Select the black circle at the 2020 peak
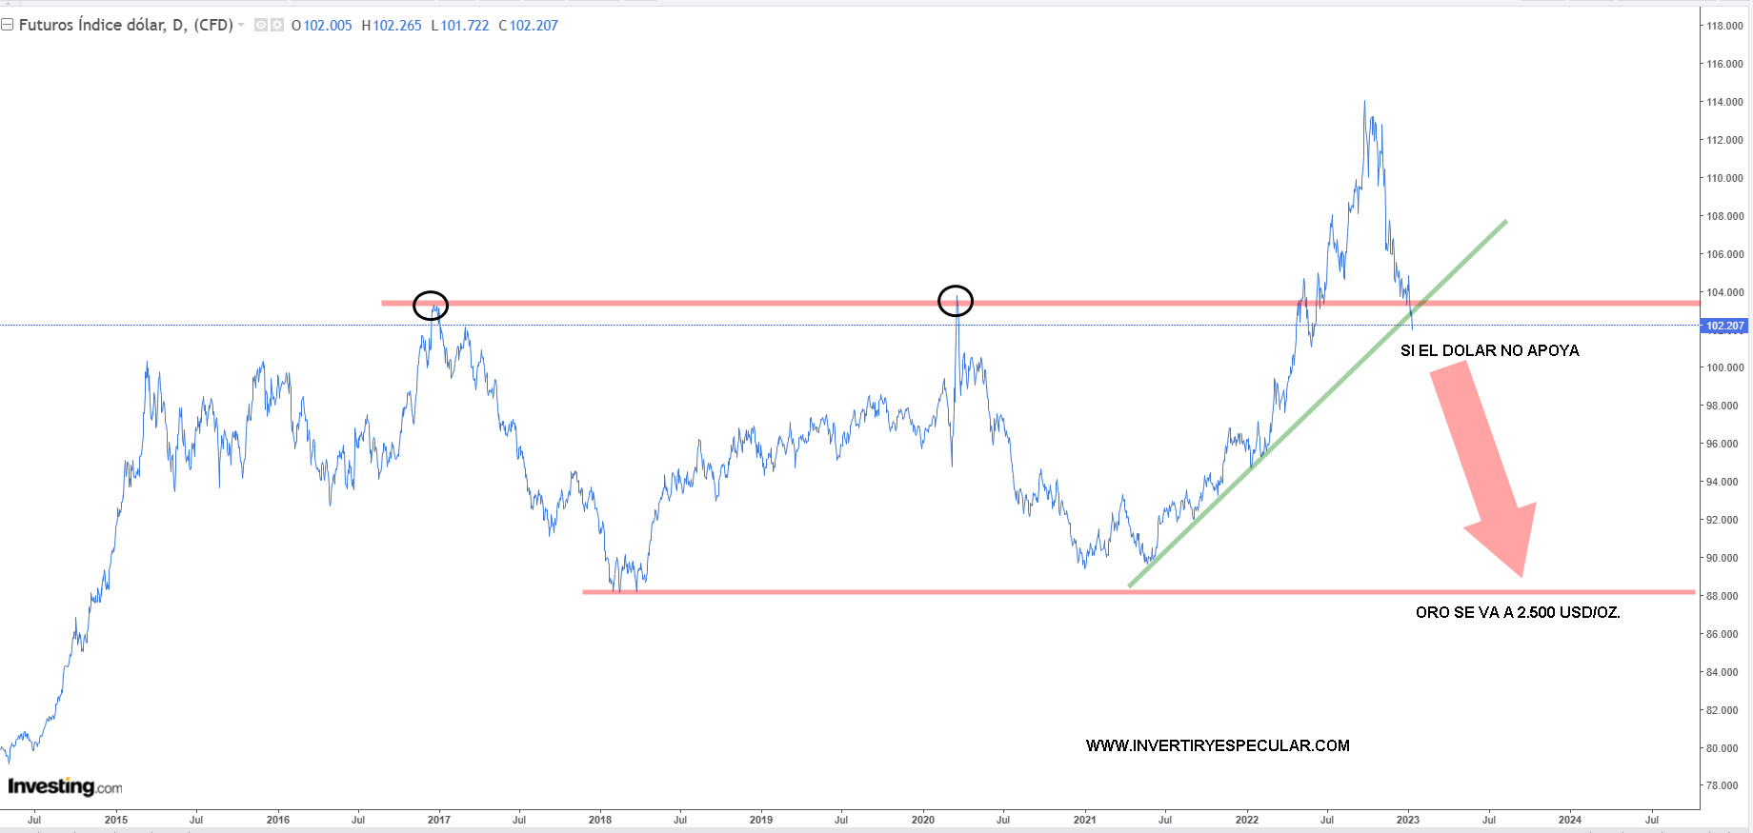The height and width of the screenshot is (833, 1753). tap(956, 301)
